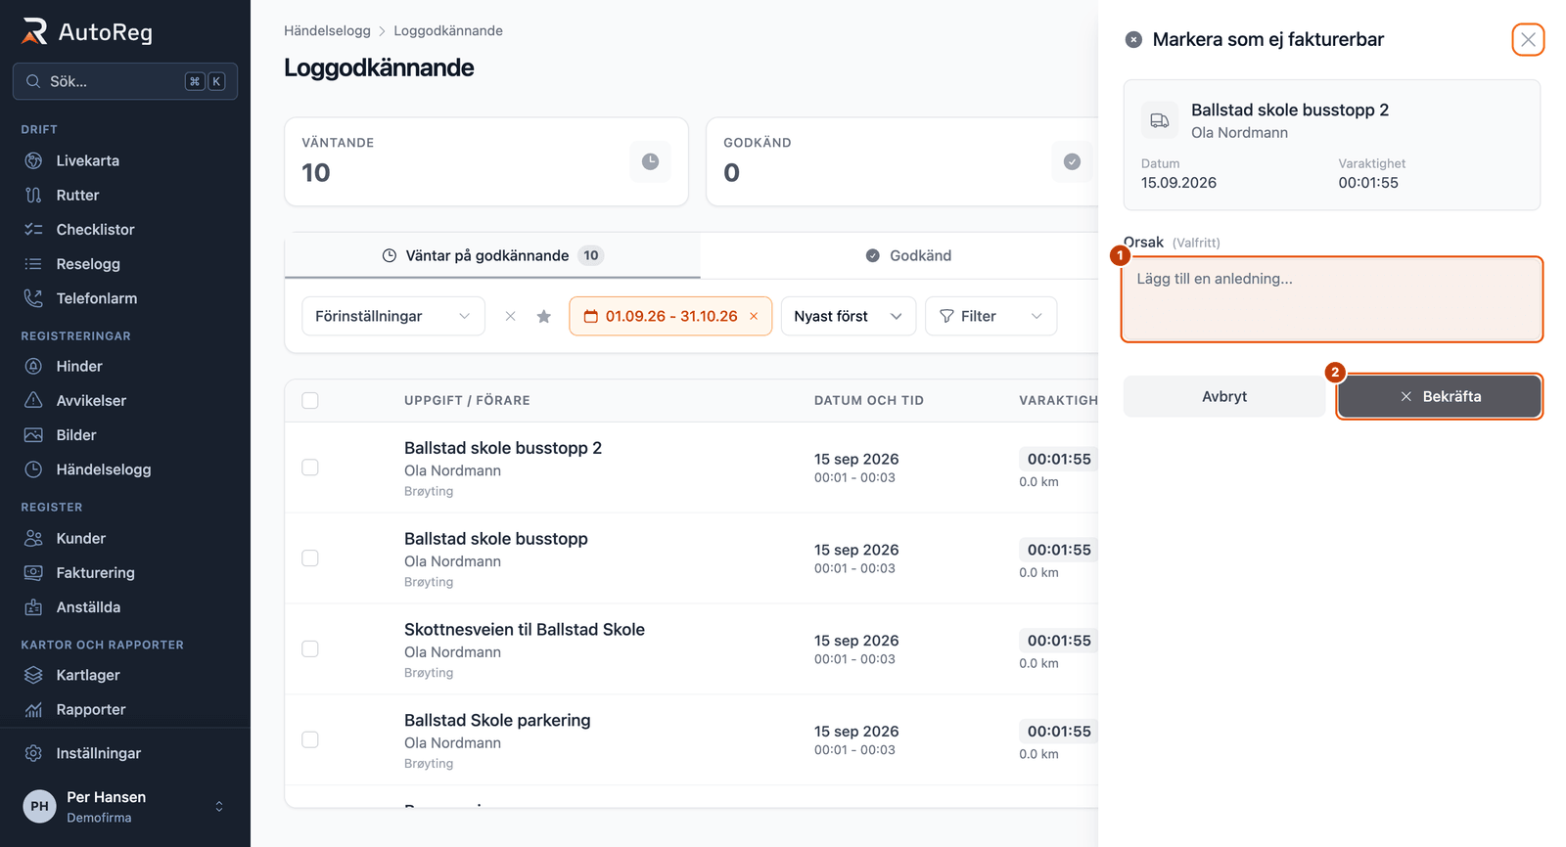Check the Ballstad skole busstopp row checkbox
Image resolution: width=1566 pixels, height=847 pixels.
click(x=310, y=558)
